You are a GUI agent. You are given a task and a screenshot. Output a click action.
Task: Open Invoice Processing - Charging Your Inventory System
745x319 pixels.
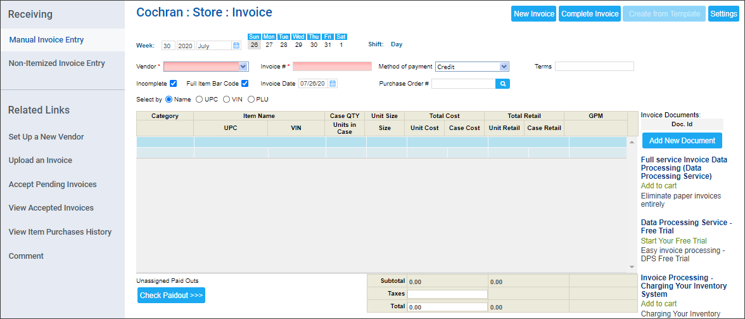click(684, 286)
